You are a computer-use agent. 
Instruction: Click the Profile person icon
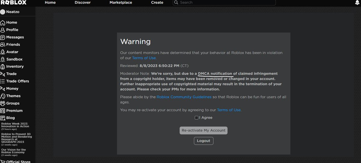click(x=3, y=30)
